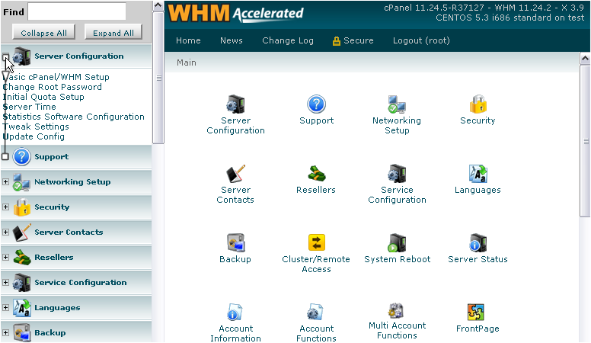The height and width of the screenshot is (343, 591).
Task: Select Logout (root) in top menu
Action: tap(421, 40)
